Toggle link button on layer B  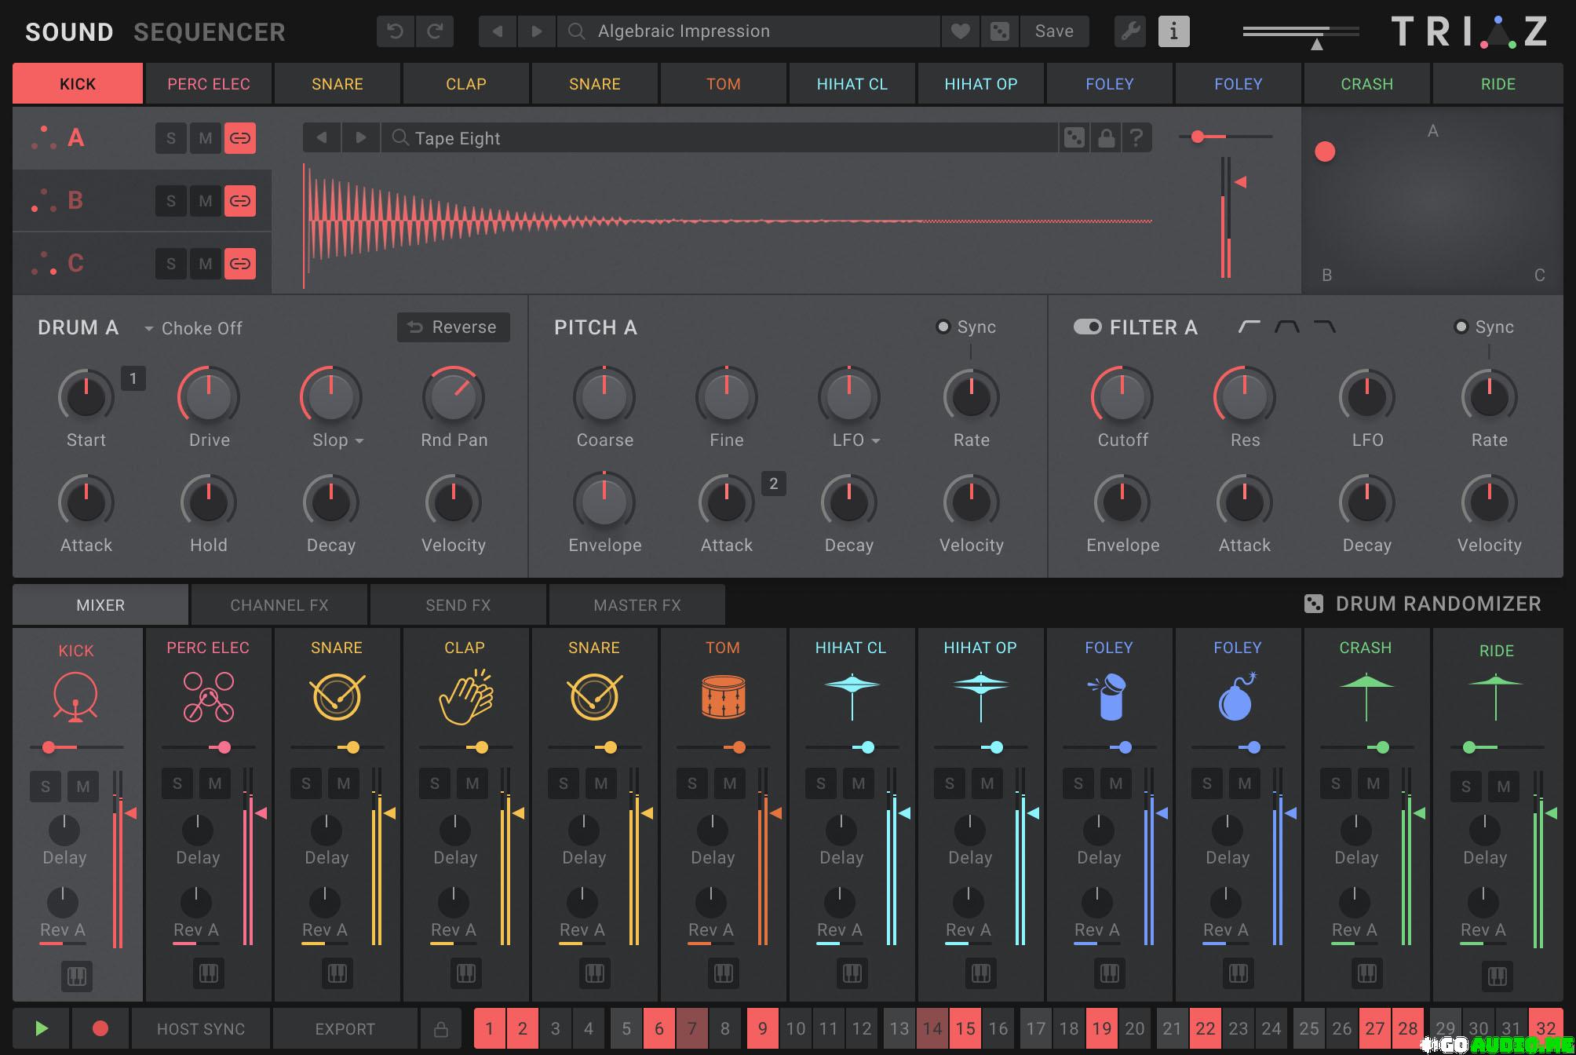240,201
